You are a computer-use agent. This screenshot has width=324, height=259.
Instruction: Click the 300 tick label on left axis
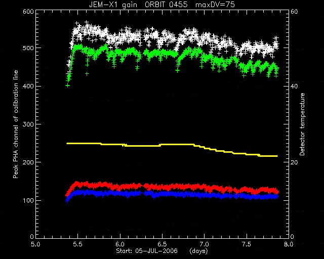tap(28, 124)
